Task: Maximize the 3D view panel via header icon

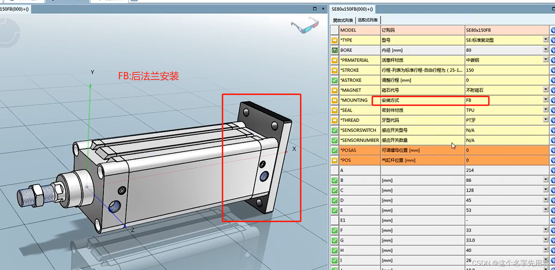Action: (x=315, y=9)
